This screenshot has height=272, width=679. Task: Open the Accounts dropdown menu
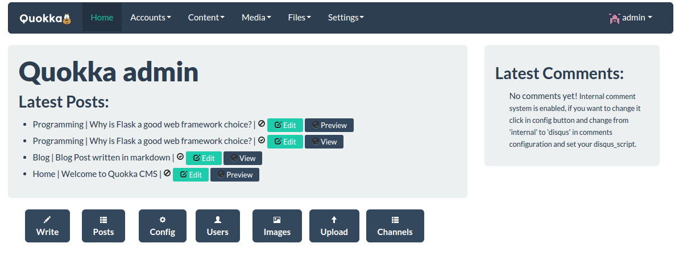[151, 17]
